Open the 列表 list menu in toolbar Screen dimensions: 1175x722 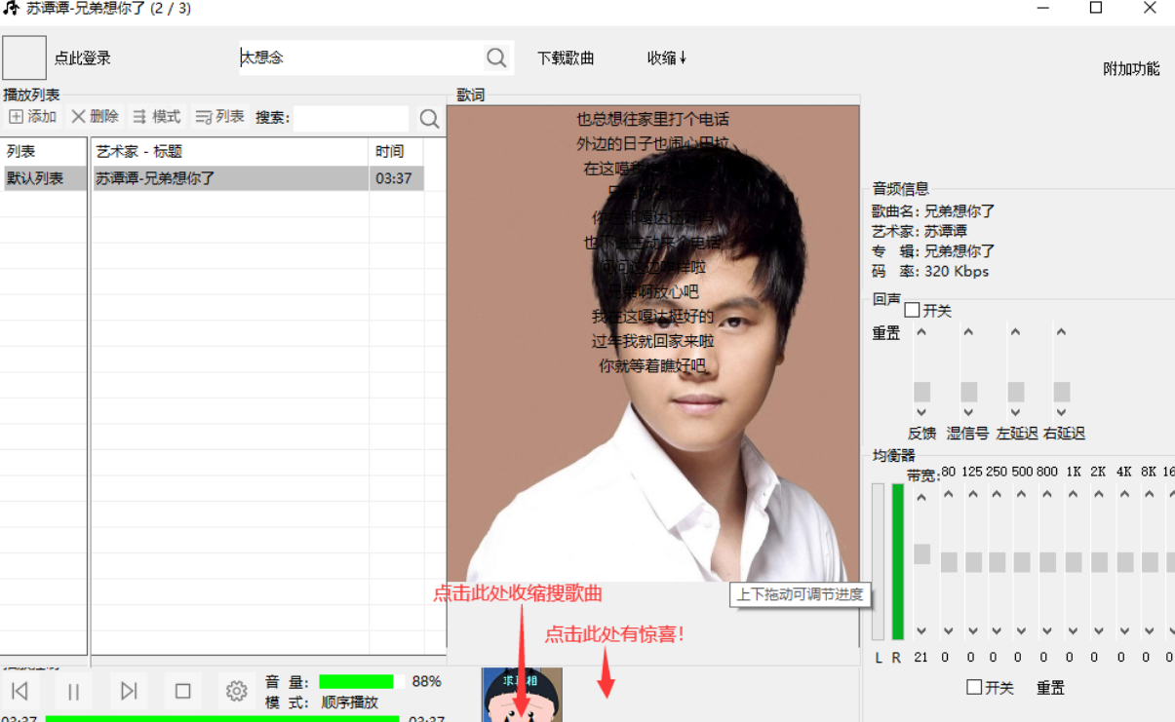pyautogui.click(x=220, y=117)
